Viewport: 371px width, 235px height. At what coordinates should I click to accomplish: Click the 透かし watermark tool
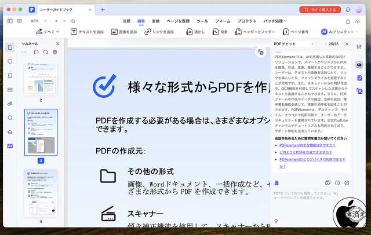[x=196, y=32]
